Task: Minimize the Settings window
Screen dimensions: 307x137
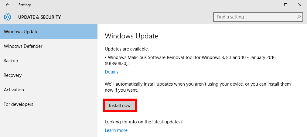Action: (272, 5)
